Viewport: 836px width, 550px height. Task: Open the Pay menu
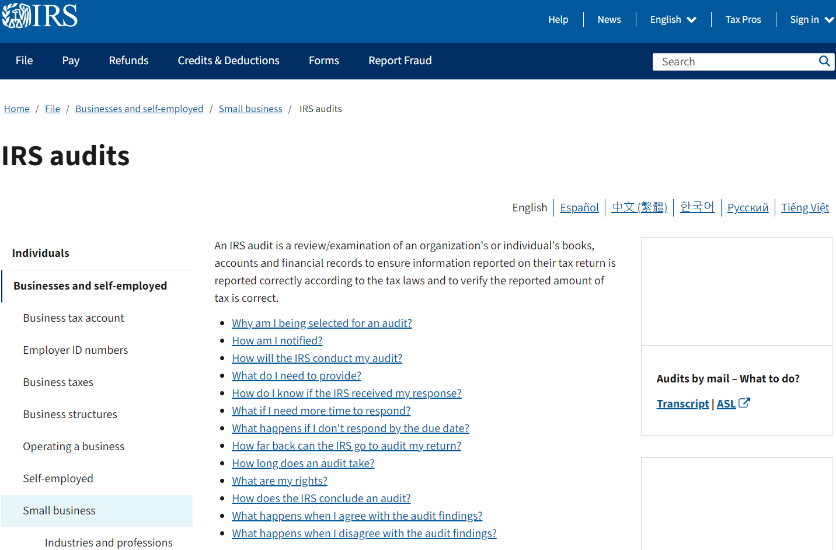pos(71,61)
